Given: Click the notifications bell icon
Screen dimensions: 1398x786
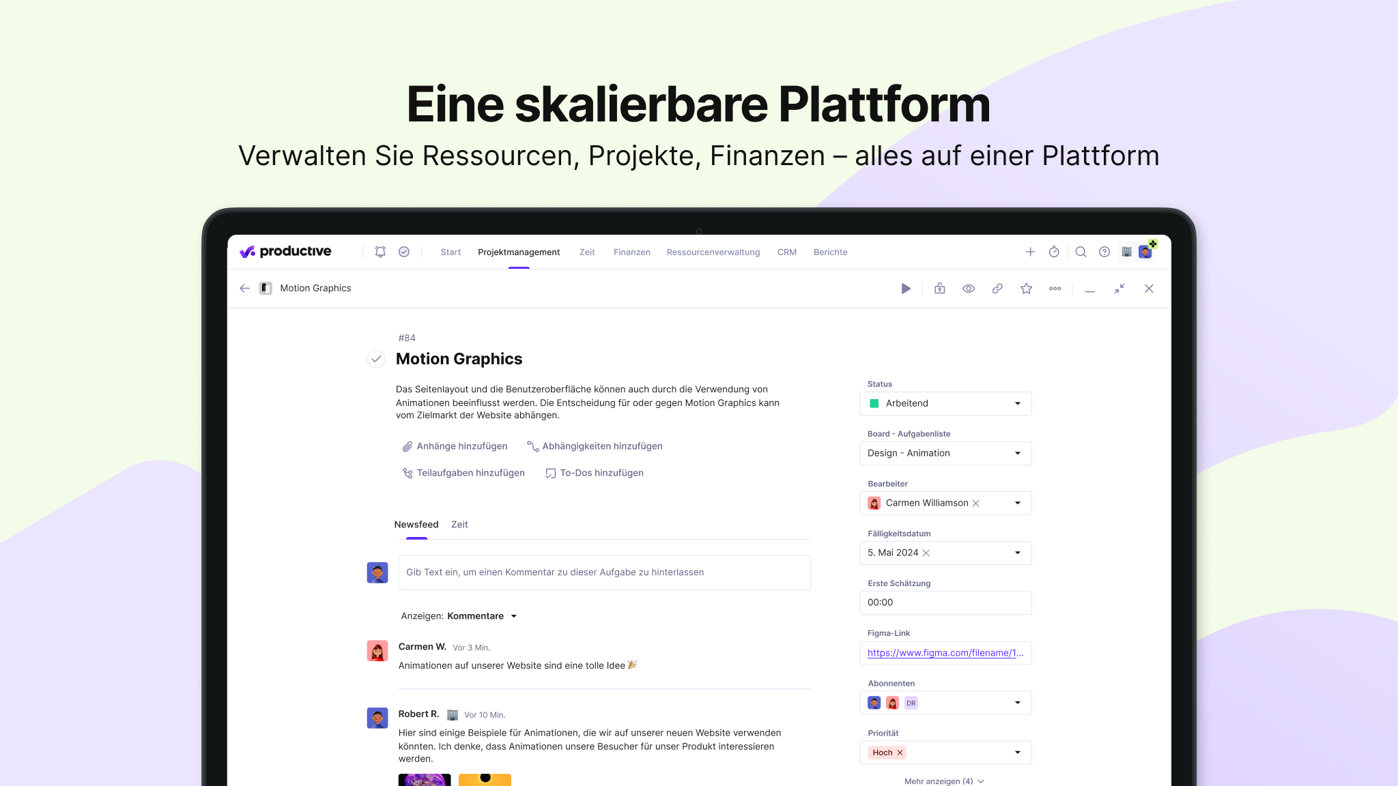Looking at the screenshot, I should coord(380,252).
